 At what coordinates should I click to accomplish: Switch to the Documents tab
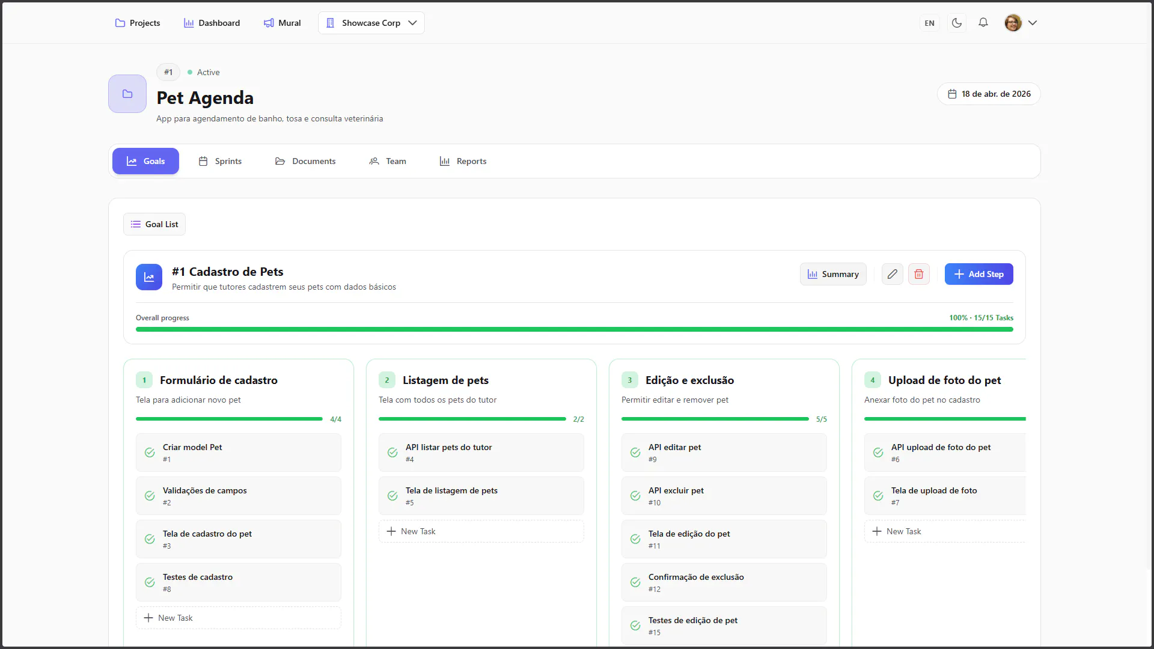[x=305, y=161]
